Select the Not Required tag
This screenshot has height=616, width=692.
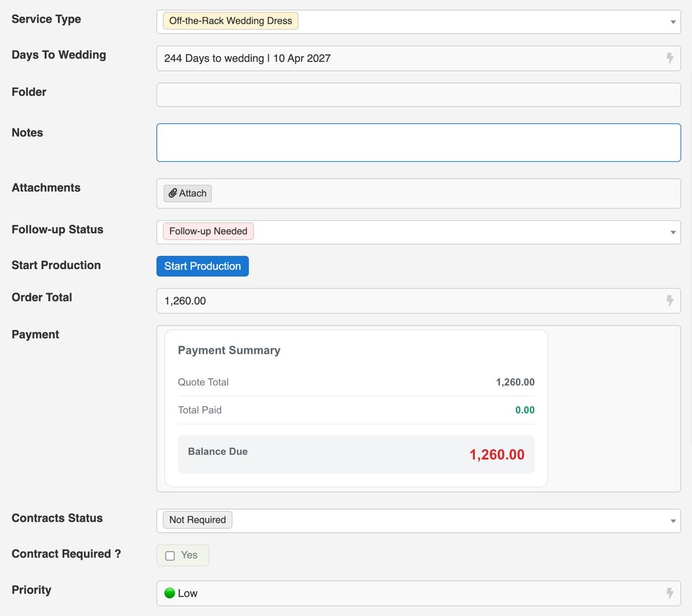coord(197,520)
